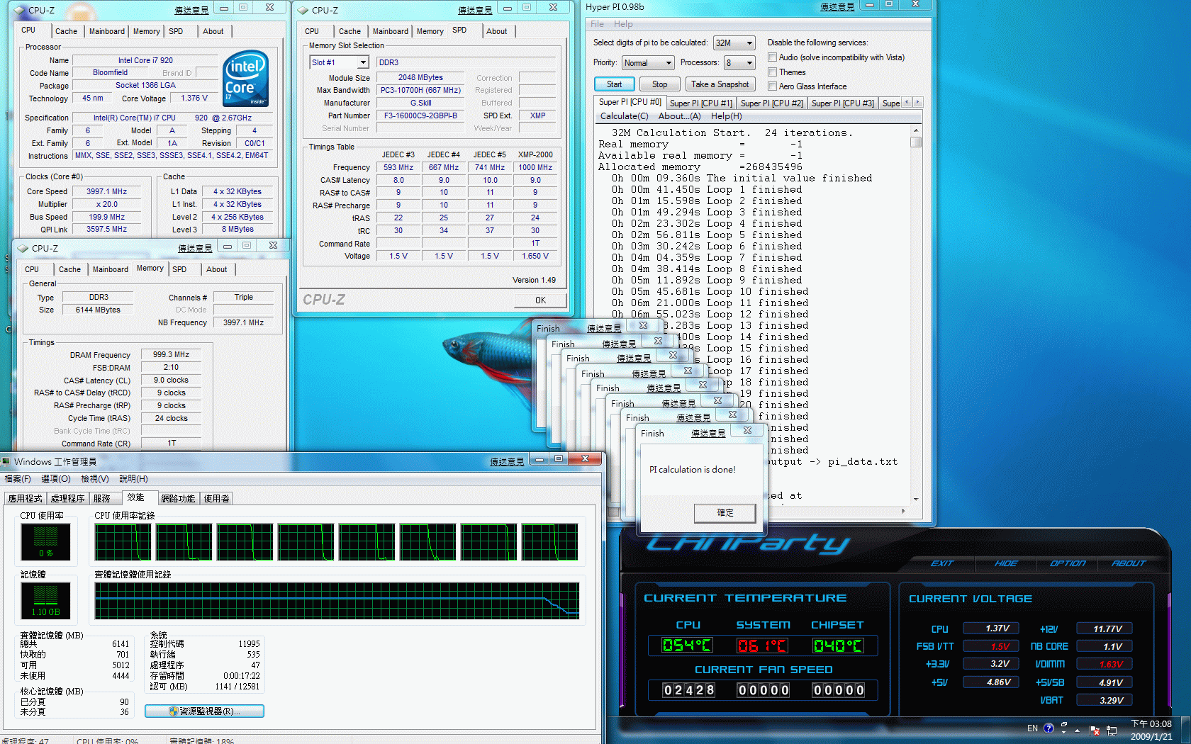
Task: Click the language bar options down arrow
Action: [1064, 732]
